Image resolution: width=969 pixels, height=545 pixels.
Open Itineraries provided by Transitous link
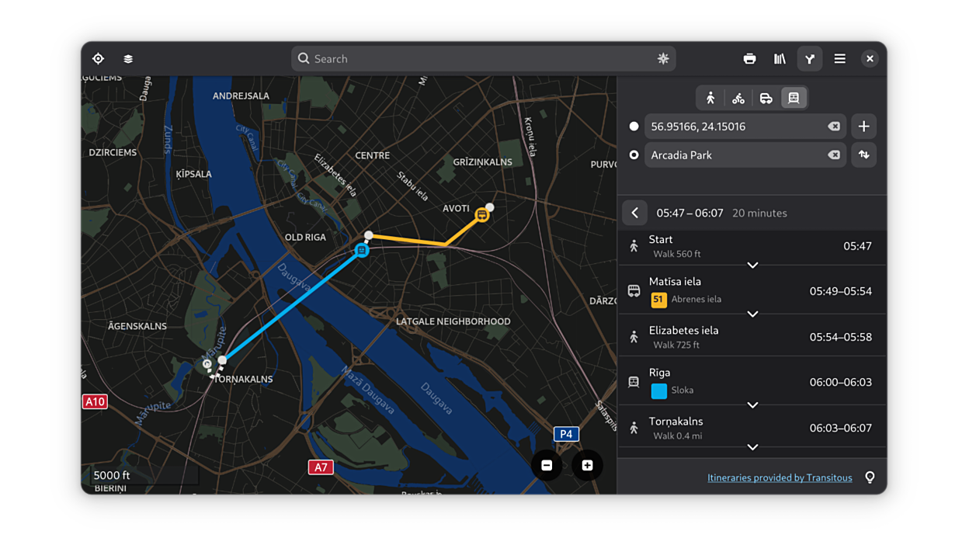(780, 477)
